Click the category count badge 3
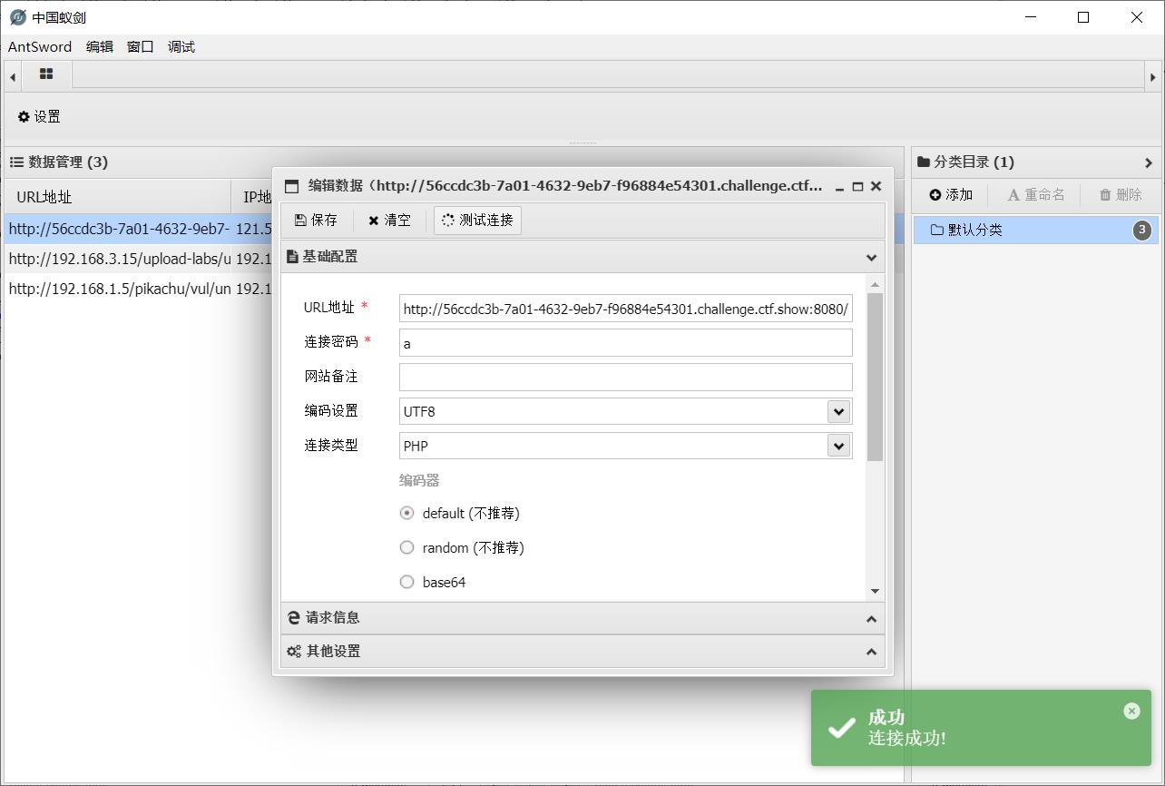 click(x=1142, y=230)
